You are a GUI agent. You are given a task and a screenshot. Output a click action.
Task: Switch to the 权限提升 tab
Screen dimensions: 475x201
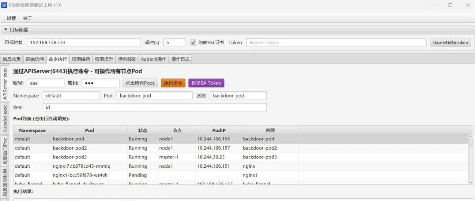tap(104, 59)
